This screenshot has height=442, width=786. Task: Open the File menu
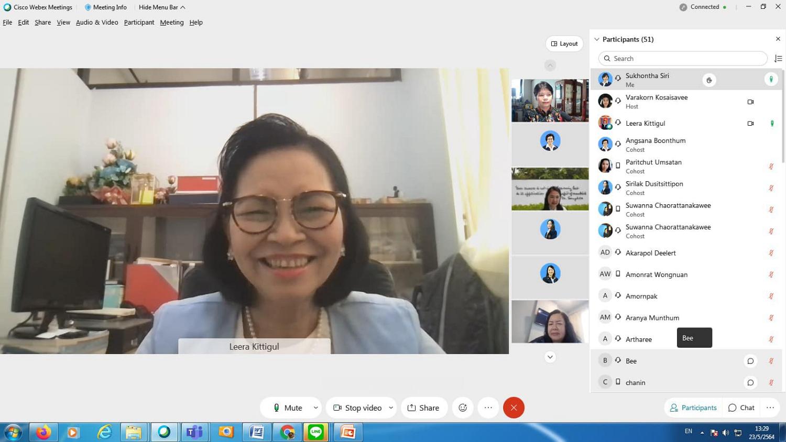7,23
